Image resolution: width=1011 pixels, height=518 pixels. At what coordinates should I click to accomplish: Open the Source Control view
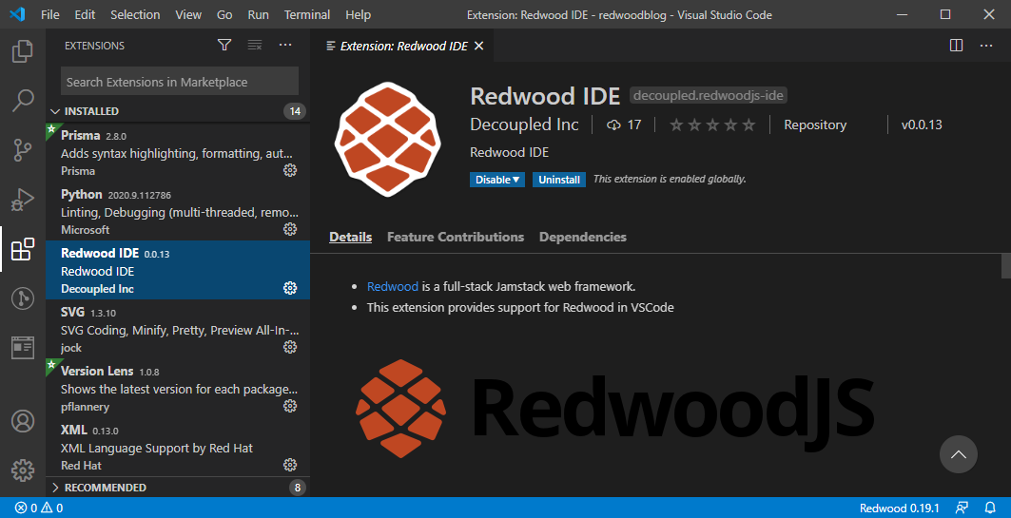coord(23,150)
